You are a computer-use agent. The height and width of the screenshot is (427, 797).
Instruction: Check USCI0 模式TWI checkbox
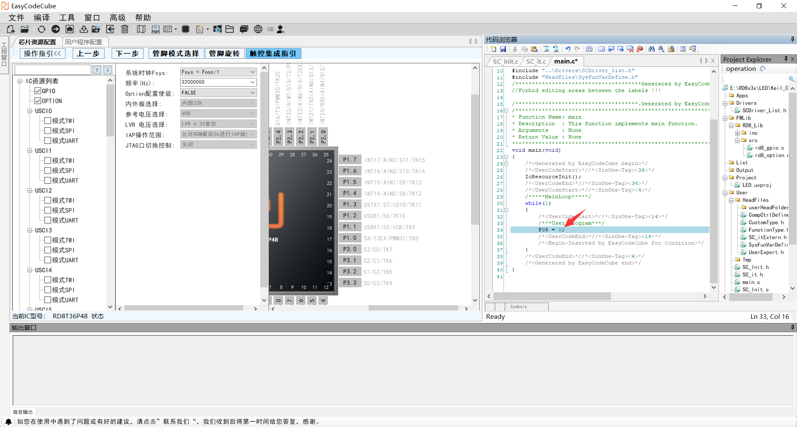48,121
